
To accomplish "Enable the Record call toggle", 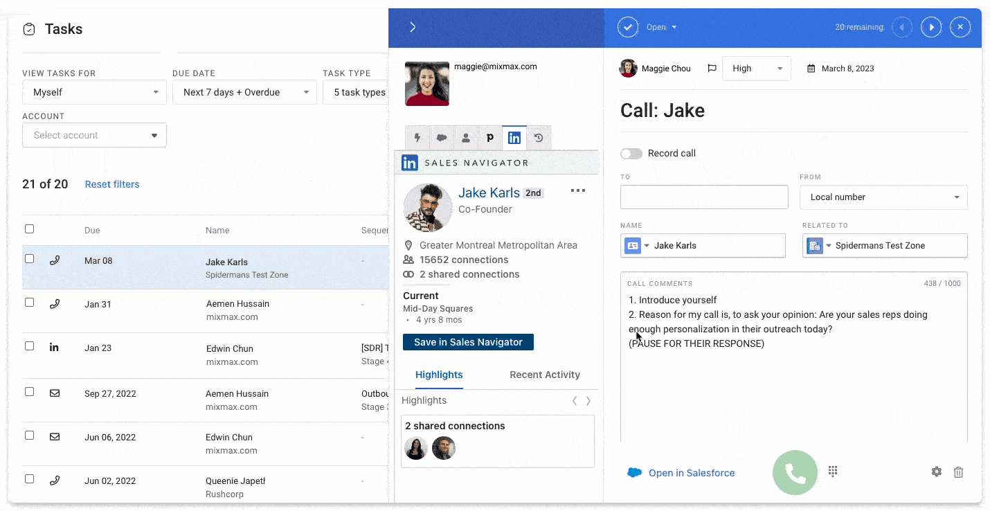I will coord(631,153).
